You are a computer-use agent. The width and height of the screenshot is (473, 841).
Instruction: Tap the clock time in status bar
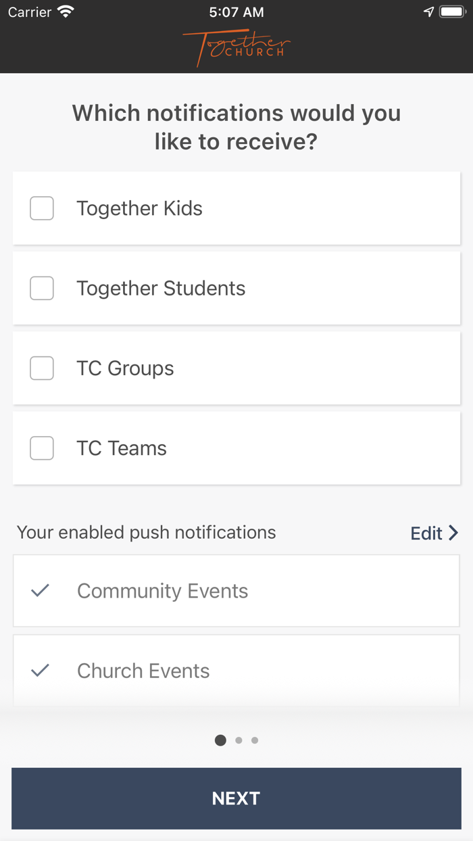click(236, 12)
